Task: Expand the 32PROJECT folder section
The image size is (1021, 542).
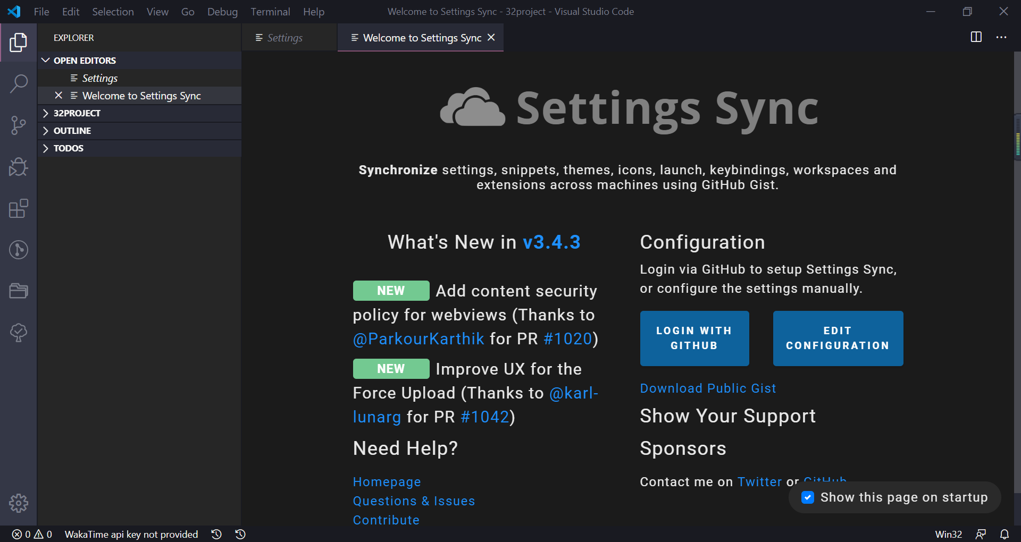Action: (139, 113)
